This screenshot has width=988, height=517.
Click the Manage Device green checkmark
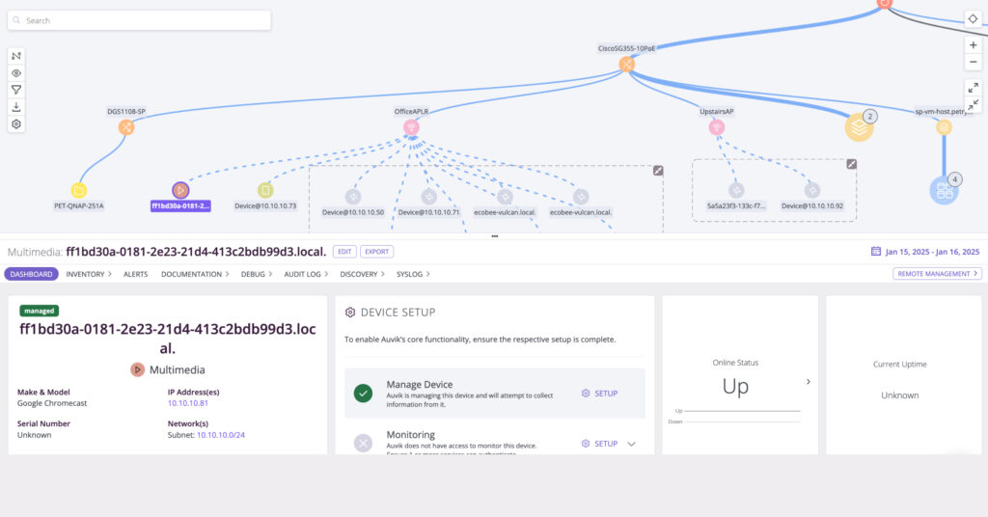[363, 393]
